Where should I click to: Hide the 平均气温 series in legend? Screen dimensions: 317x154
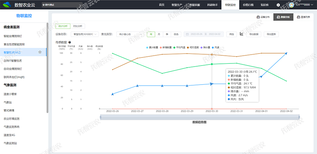[181, 47]
